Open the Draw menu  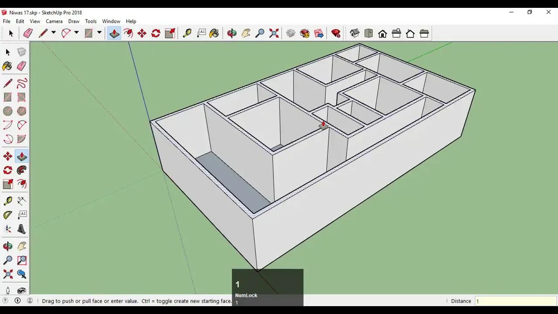point(74,21)
